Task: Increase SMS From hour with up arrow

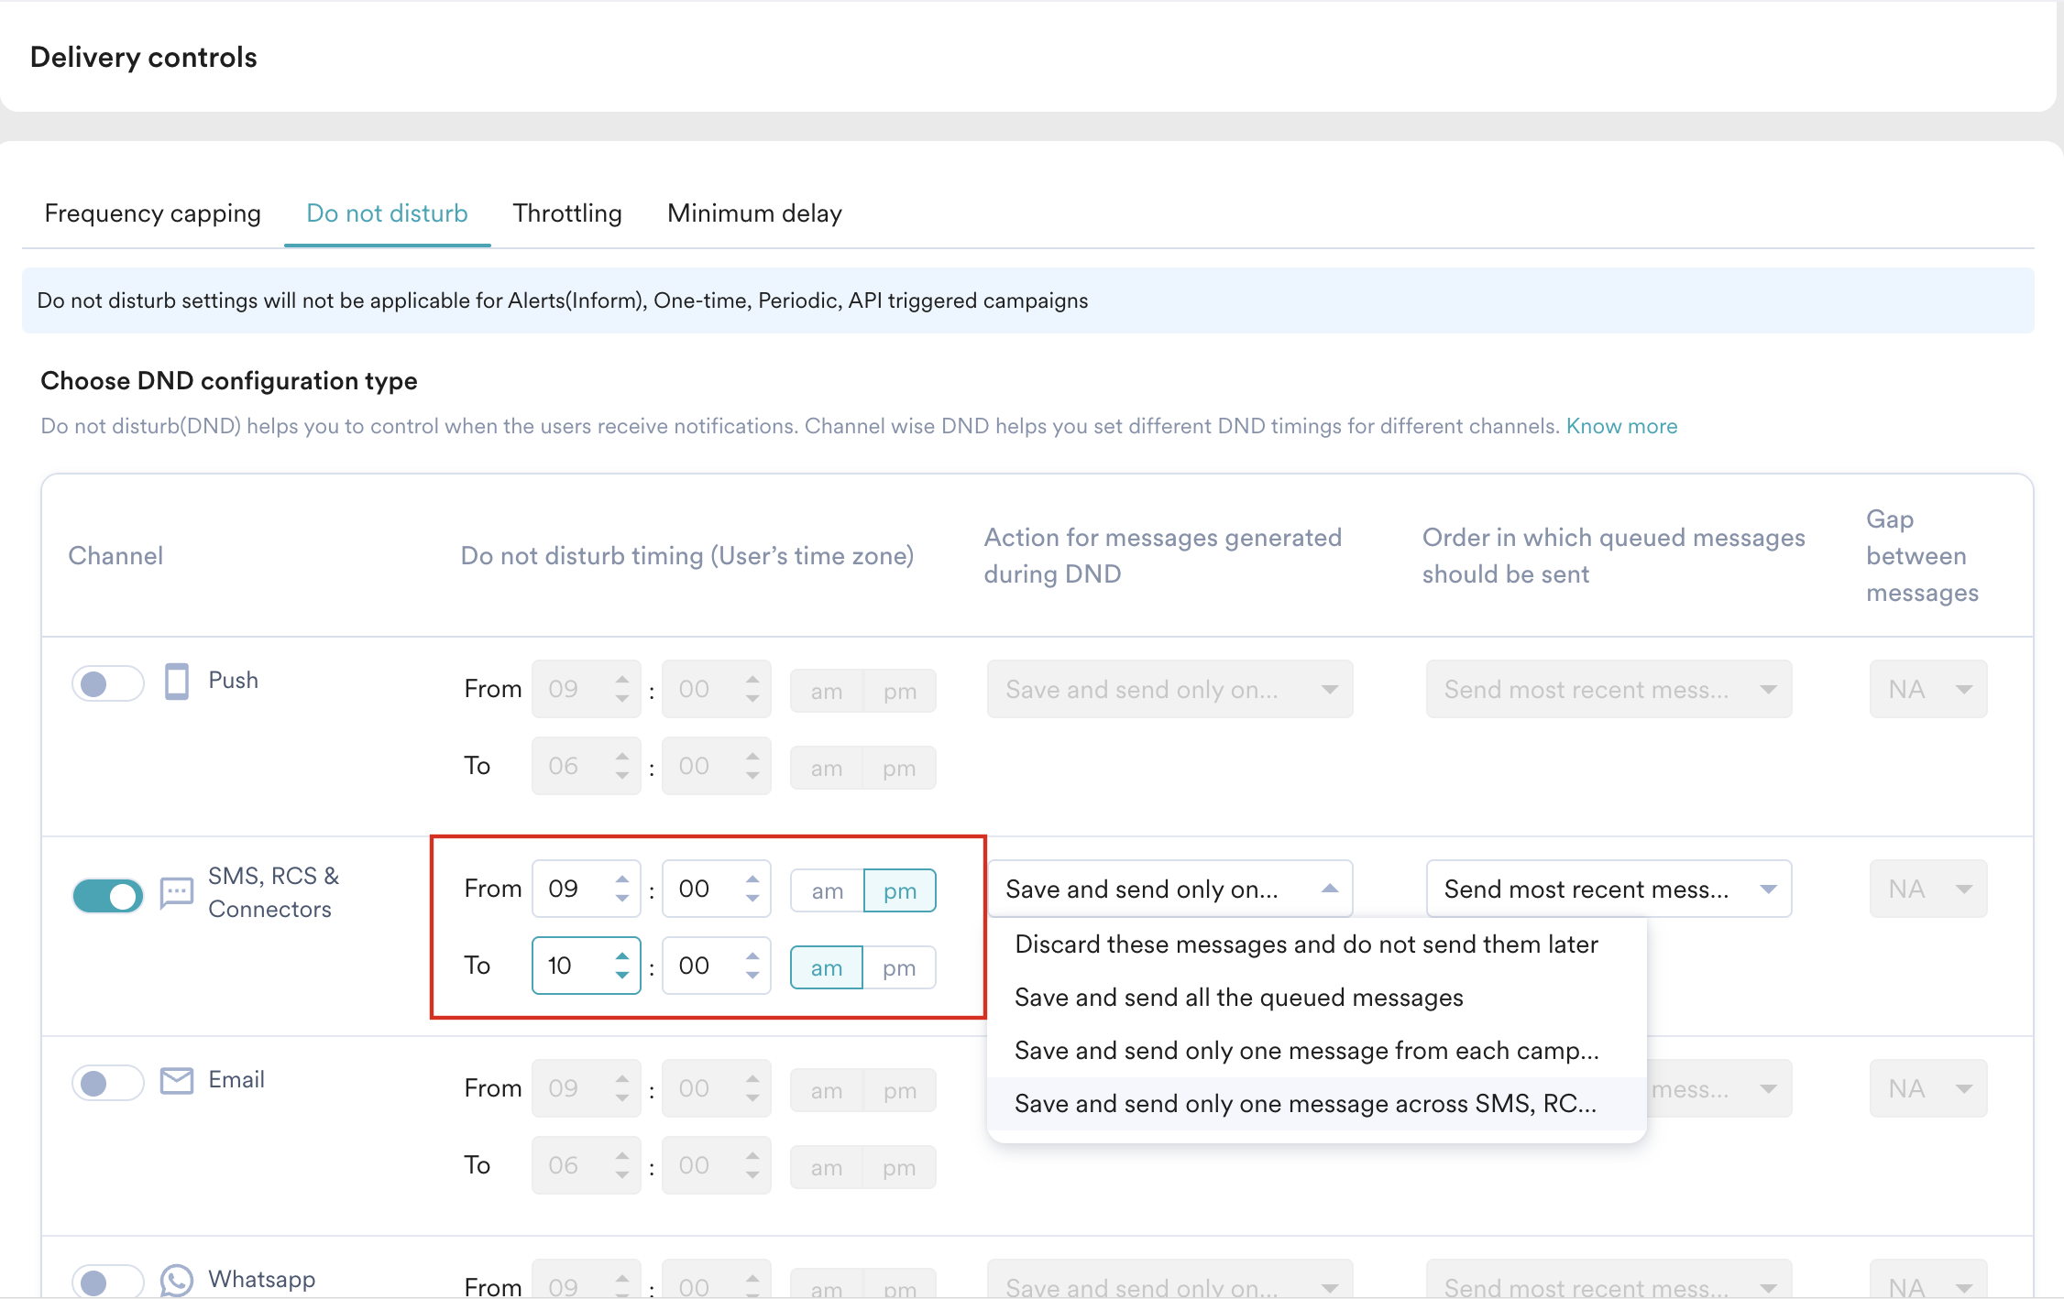Action: coord(622,879)
